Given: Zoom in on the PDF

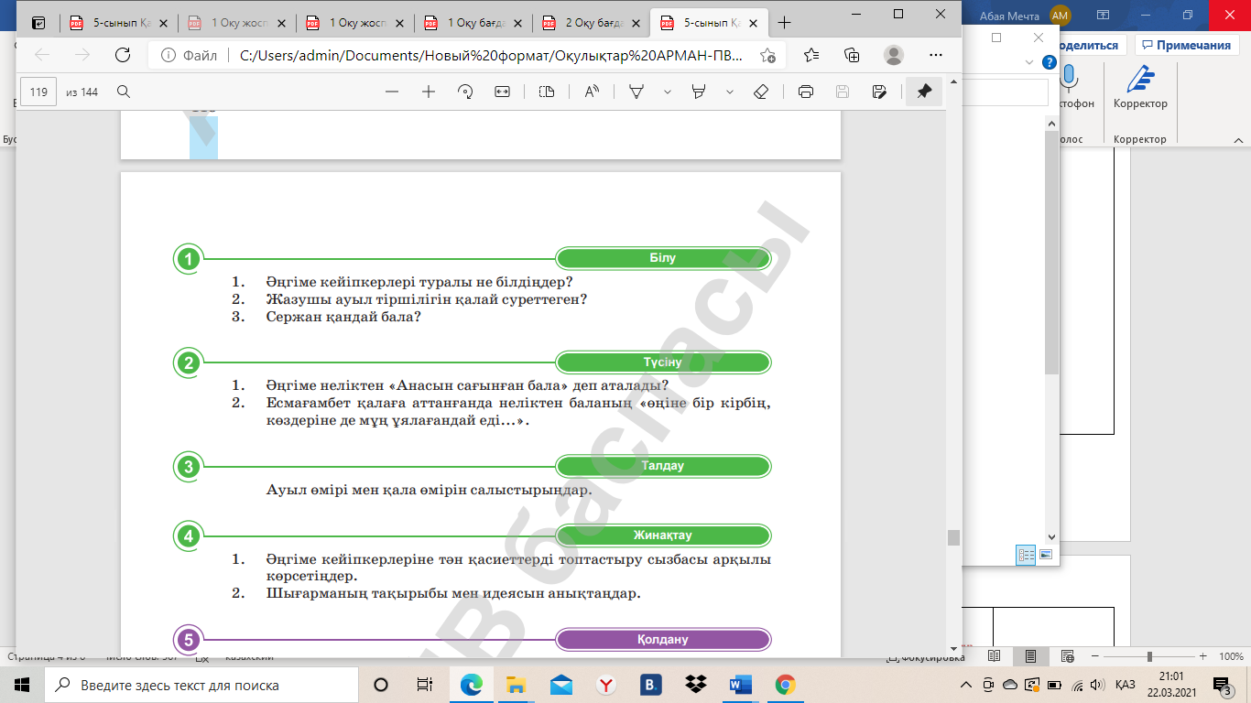Looking at the screenshot, I should (x=428, y=92).
